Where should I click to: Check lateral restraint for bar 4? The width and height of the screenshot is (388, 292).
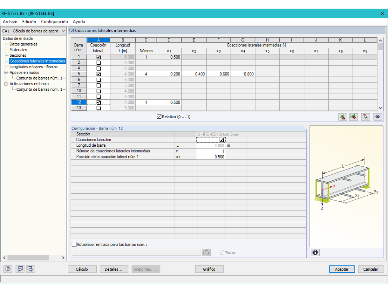click(x=98, y=68)
